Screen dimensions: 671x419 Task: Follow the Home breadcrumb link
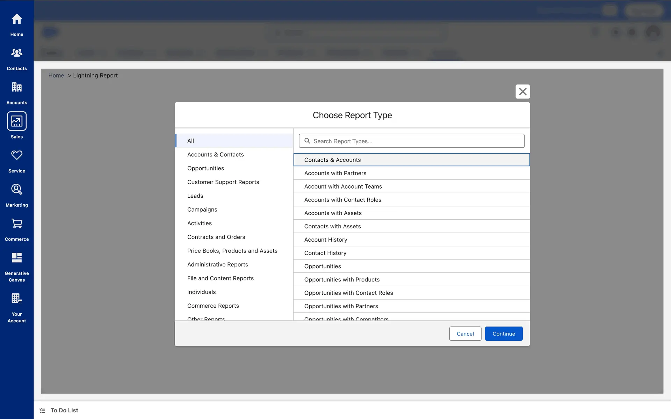56,75
